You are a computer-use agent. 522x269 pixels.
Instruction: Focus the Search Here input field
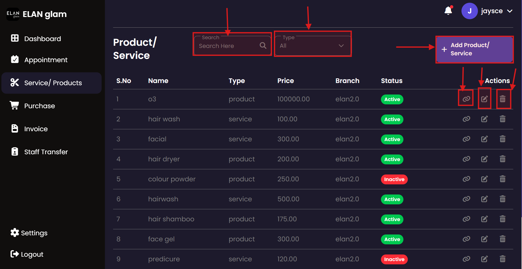(227, 46)
